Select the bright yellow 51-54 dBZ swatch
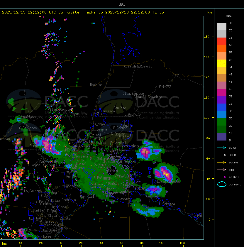 click(222, 63)
